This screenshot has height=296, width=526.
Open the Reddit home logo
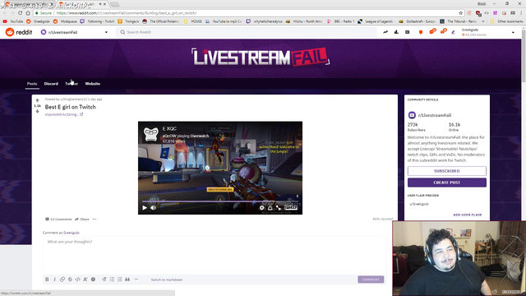(x=19, y=32)
